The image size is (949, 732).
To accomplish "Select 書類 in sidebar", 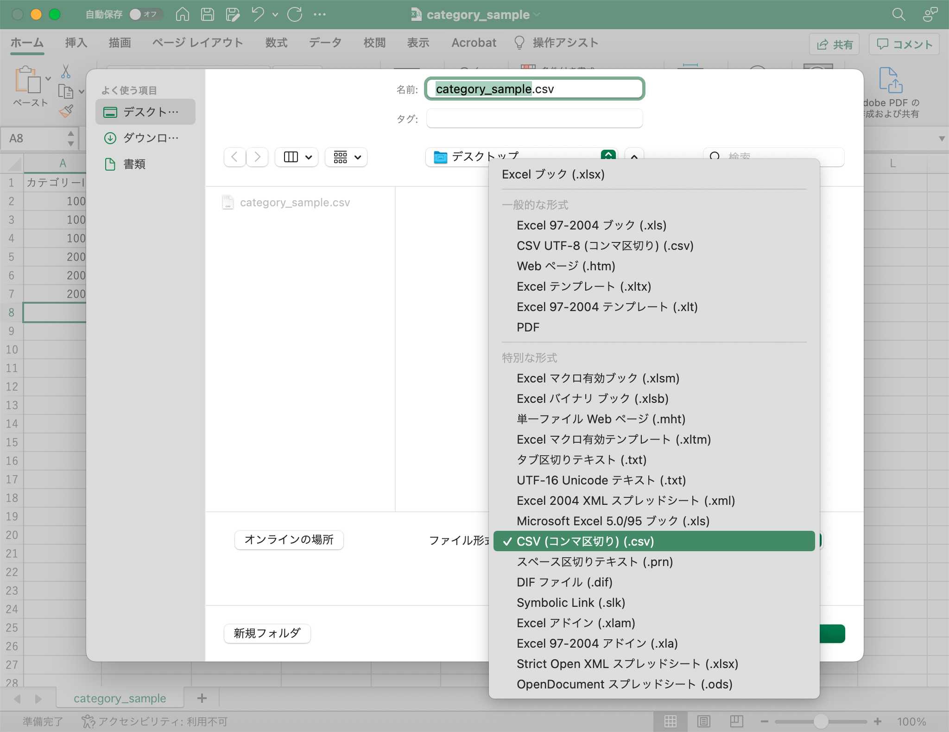I will [146, 164].
